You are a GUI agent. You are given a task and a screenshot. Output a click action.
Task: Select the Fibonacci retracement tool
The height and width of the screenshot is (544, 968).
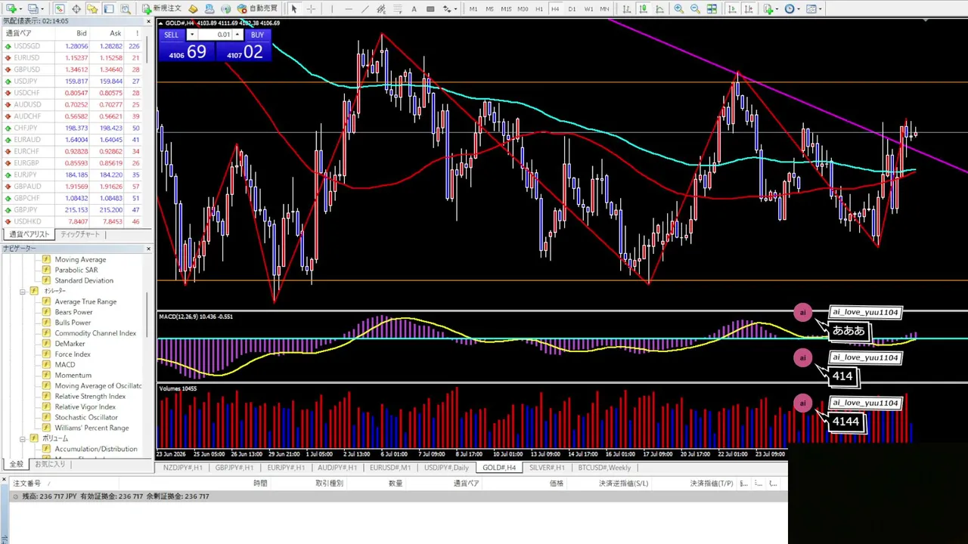(397, 9)
